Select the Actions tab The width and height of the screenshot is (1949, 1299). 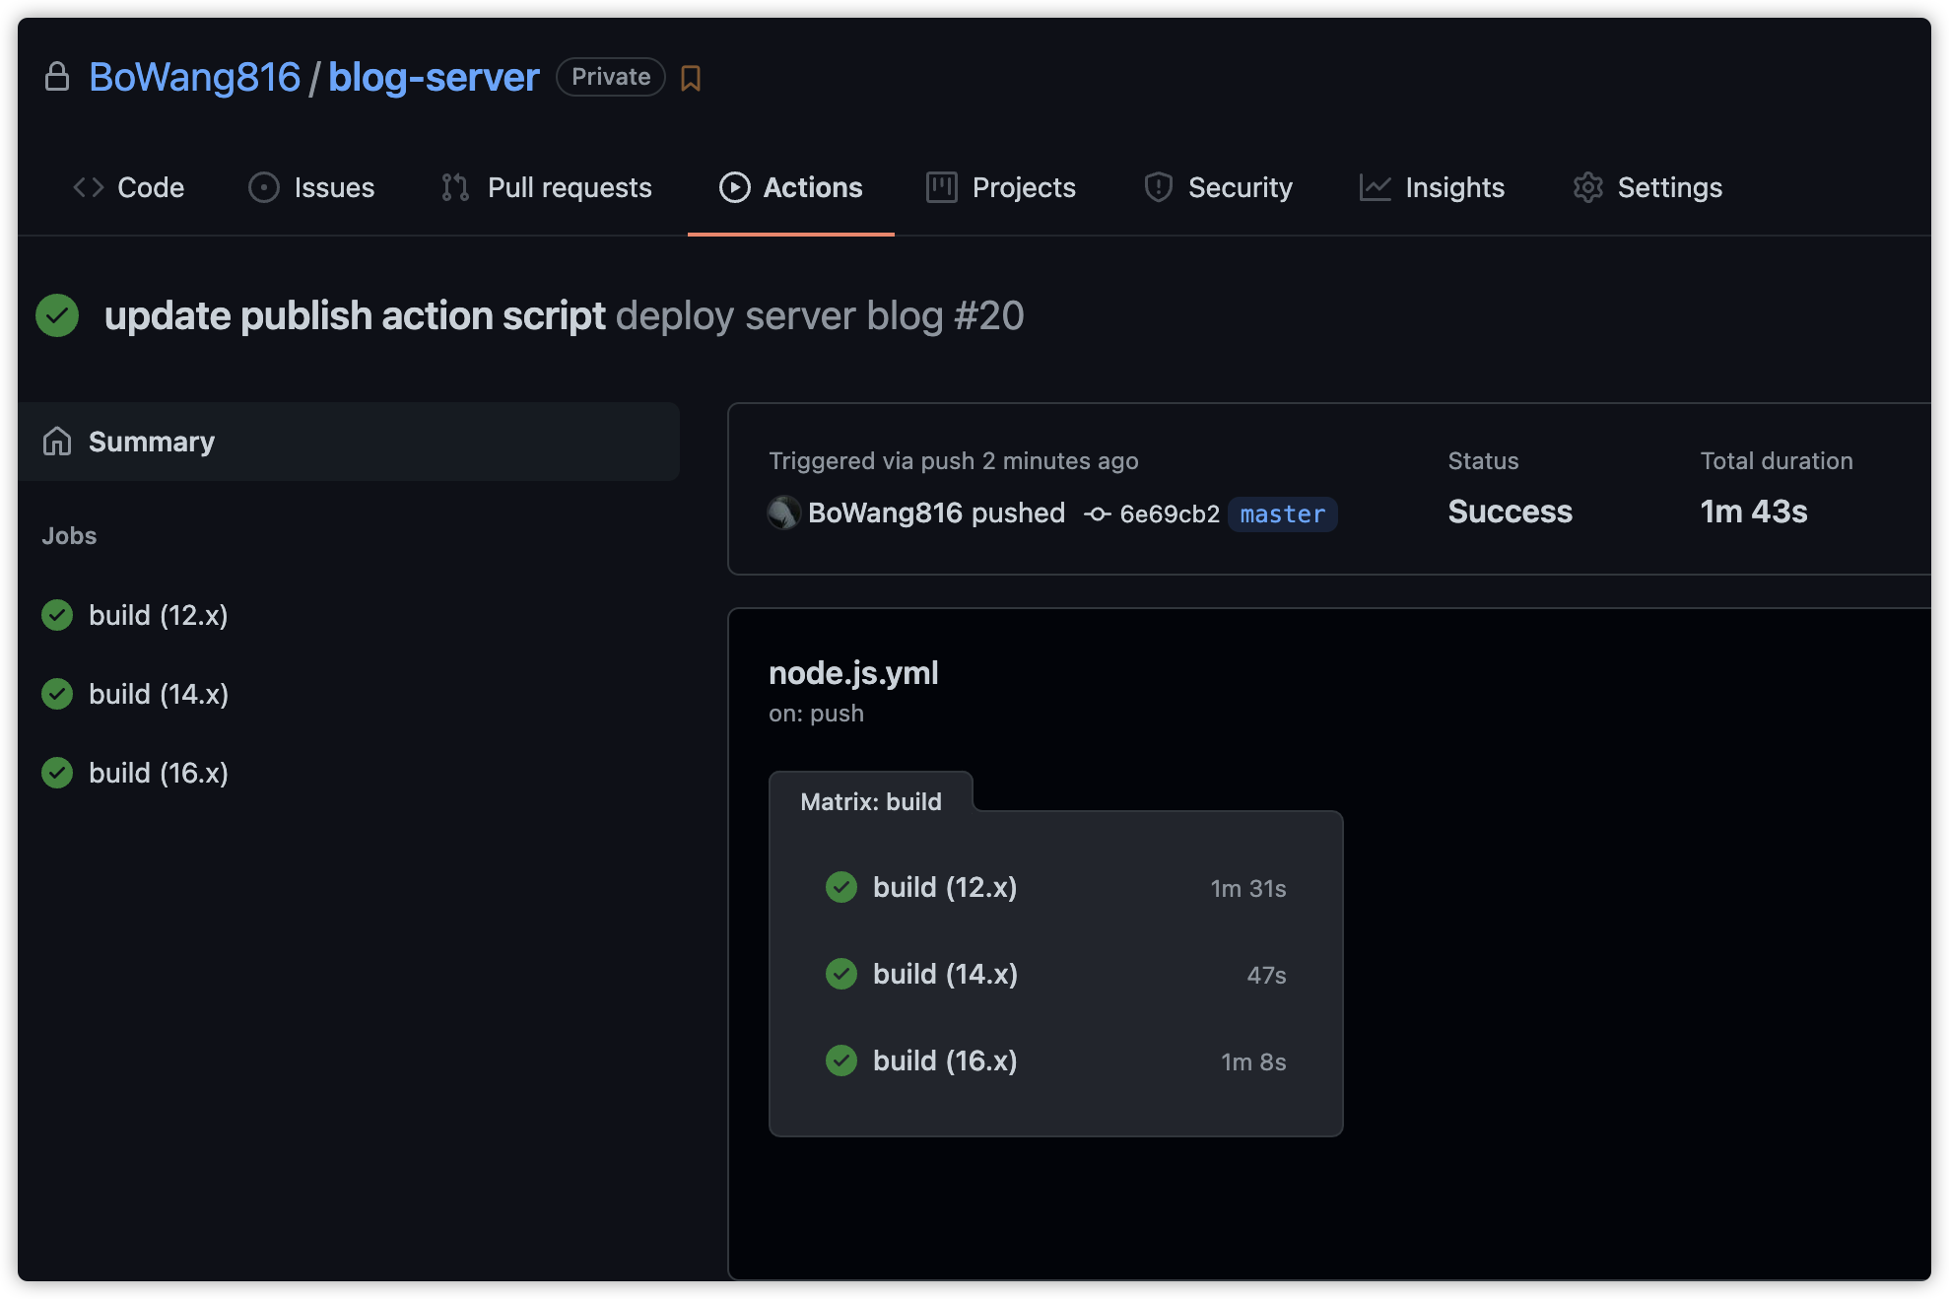tap(791, 187)
